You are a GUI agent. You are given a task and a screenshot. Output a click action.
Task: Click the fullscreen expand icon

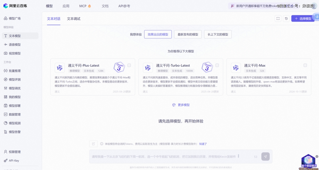coord(278,19)
